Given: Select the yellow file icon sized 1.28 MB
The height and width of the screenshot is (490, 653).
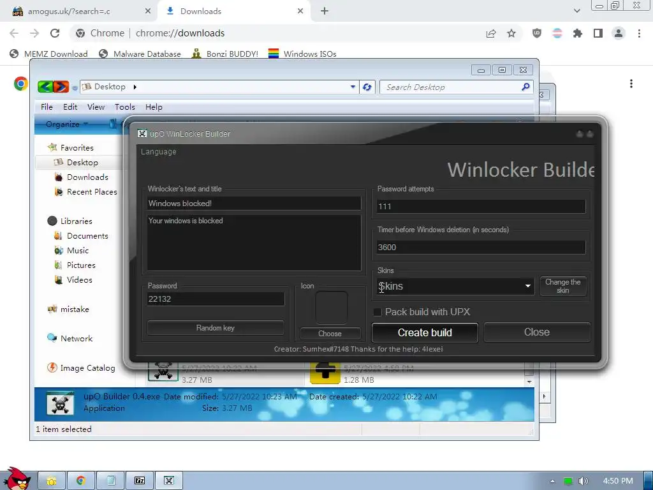Looking at the screenshot, I should [x=325, y=373].
